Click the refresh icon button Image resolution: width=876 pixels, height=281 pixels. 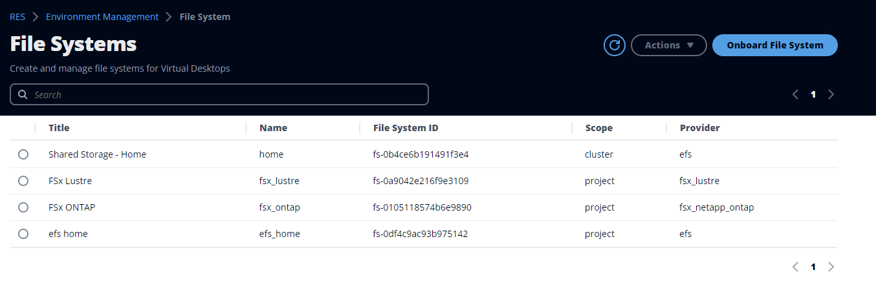(x=615, y=45)
